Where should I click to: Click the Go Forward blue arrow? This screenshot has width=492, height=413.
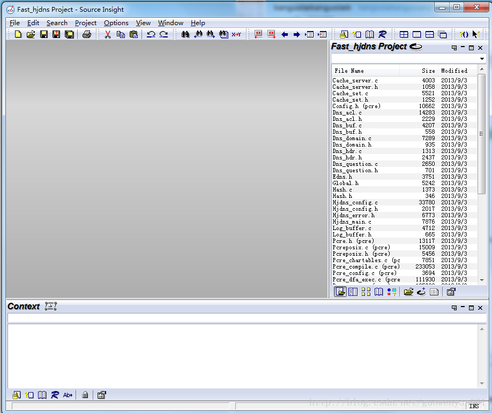pos(297,34)
